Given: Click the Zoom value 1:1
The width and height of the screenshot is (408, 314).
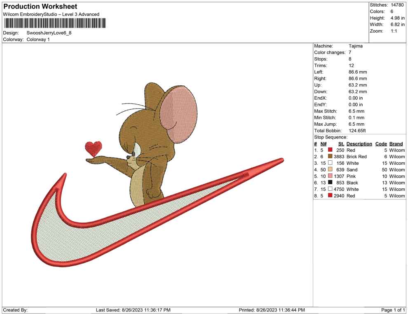Looking at the screenshot, I should point(394,31).
